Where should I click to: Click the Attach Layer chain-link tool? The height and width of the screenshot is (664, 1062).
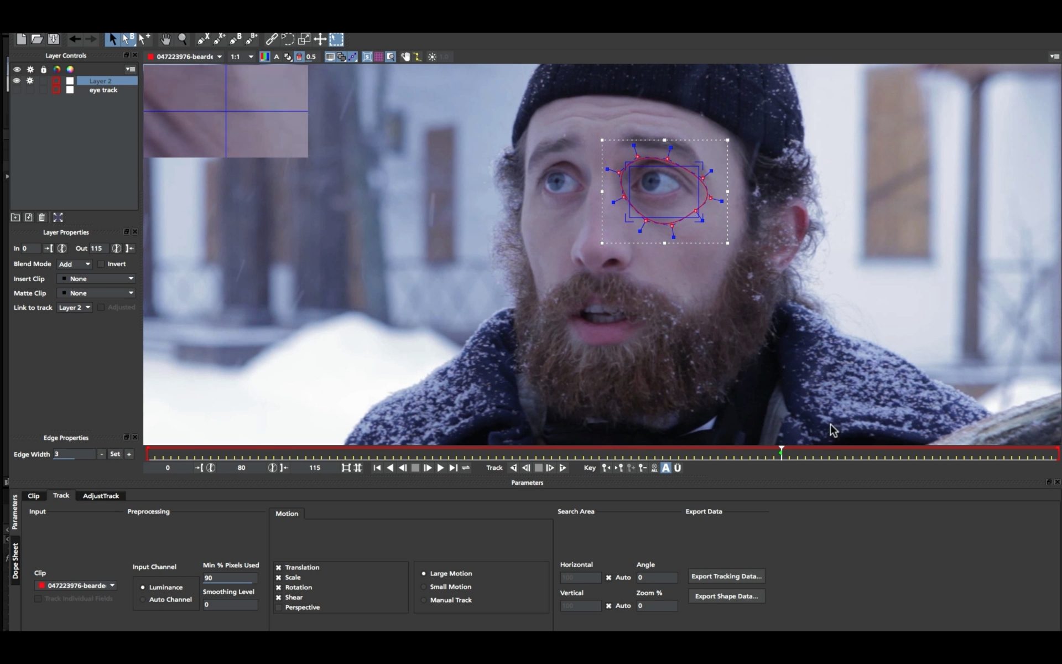272,39
